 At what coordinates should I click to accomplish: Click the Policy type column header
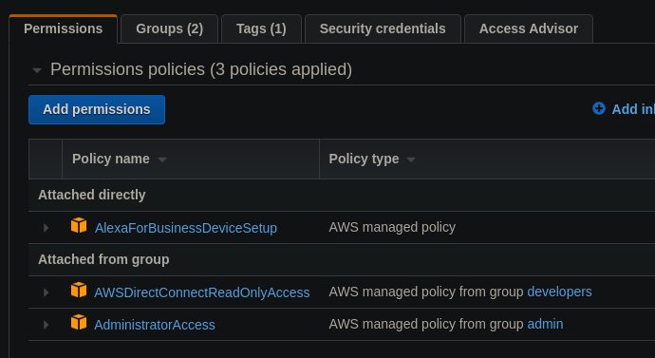tap(487, 160)
